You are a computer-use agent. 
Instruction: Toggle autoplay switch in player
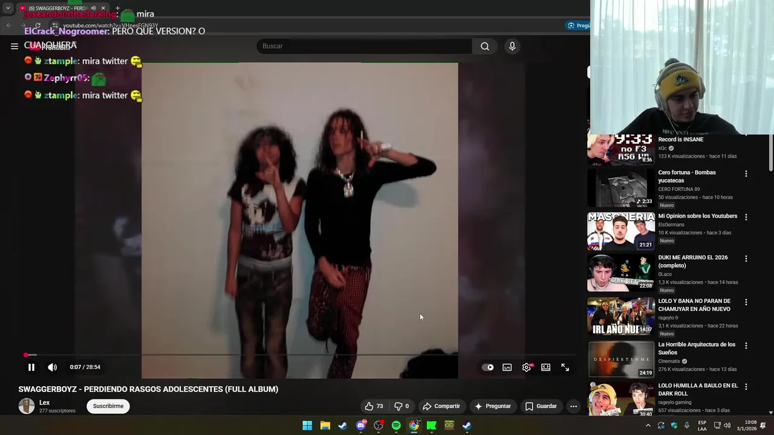tap(487, 367)
